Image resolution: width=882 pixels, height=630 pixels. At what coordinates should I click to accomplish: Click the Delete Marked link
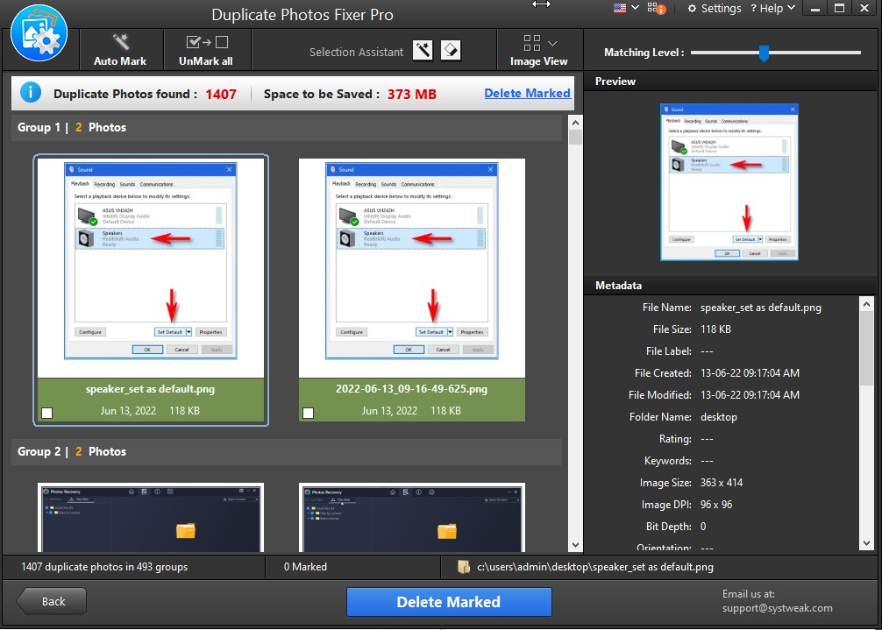tap(527, 92)
